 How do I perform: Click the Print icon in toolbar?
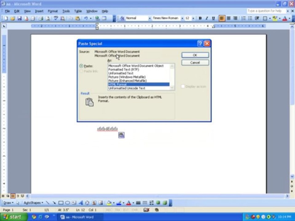coord(41,18)
